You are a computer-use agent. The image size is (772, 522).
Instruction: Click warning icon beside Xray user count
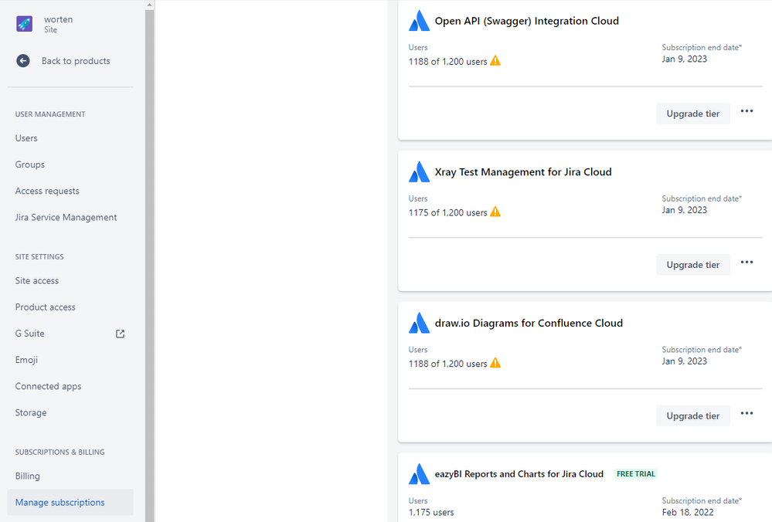pyautogui.click(x=495, y=212)
